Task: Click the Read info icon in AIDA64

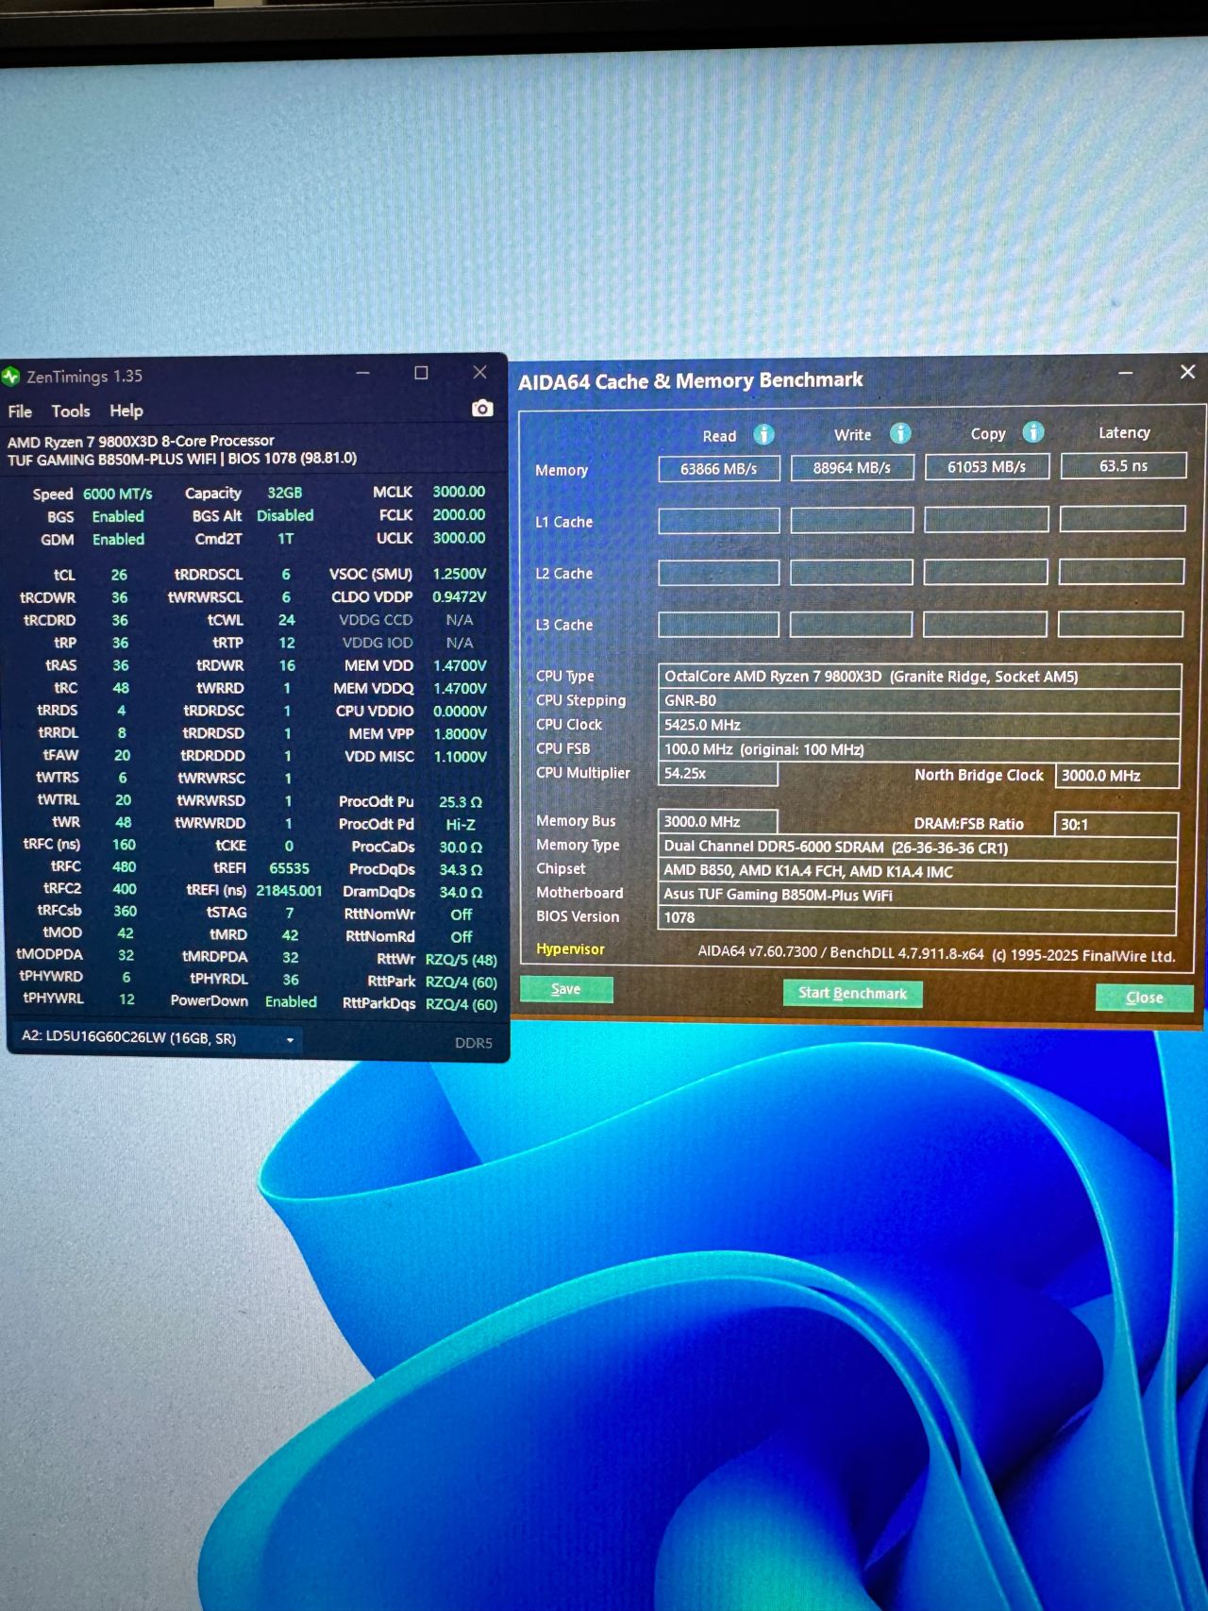Action: [763, 434]
